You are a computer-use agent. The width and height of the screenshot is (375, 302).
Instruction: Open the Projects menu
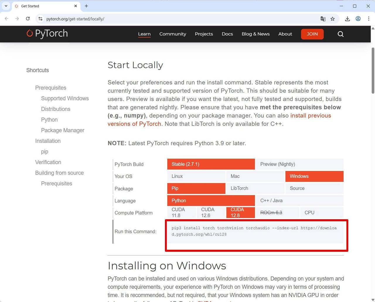204,34
